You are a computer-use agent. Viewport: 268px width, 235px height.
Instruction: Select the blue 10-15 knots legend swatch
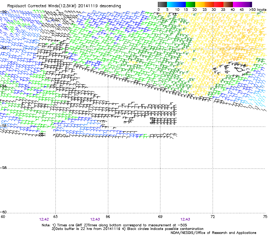click(181, 4)
